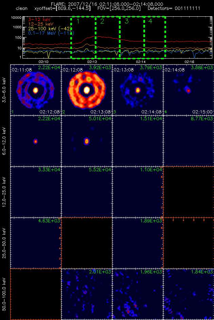
Task: Open the 3.0-6.0 keV image starting 02:11:08
Action: tap(36, 90)
